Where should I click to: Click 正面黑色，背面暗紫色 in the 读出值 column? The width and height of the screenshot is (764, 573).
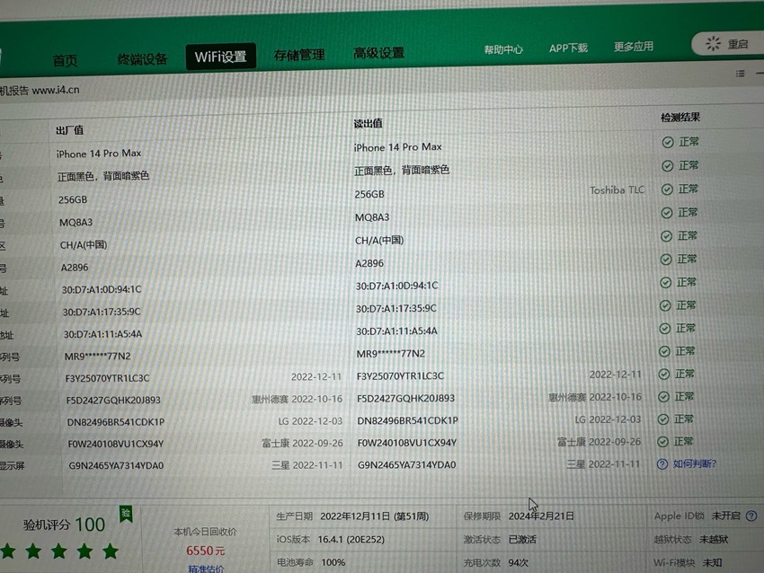tap(402, 171)
